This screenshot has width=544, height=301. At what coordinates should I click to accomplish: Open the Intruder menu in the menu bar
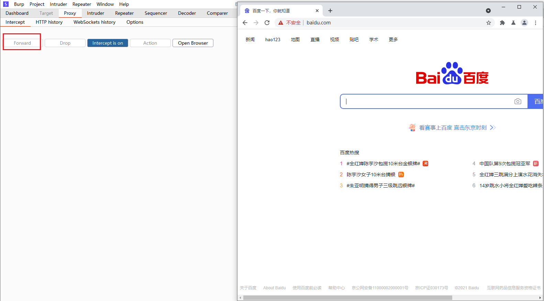[x=58, y=4]
